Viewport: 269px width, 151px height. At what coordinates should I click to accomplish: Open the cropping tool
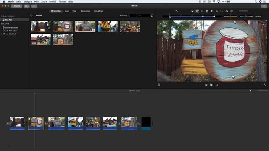202,11
